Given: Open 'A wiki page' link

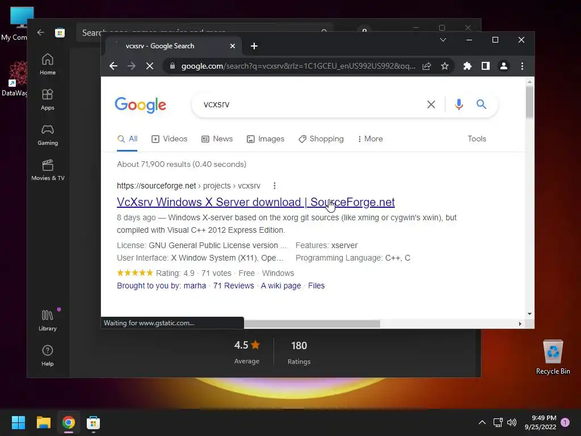Looking at the screenshot, I should click(x=281, y=286).
